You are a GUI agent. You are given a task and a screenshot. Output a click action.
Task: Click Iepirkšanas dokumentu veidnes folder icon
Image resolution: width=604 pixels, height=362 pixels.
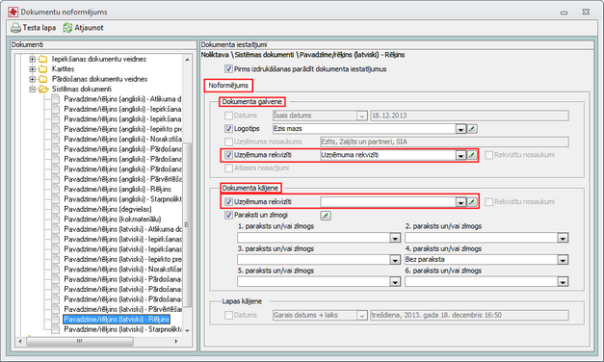pos(43,59)
